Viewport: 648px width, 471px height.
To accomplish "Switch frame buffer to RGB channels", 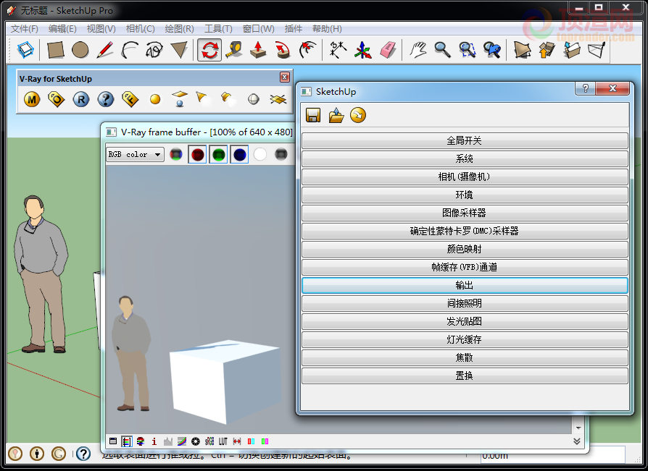I will [176, 155].
